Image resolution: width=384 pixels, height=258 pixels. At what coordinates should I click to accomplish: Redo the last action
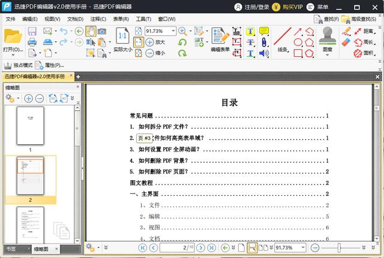[64, 42]
